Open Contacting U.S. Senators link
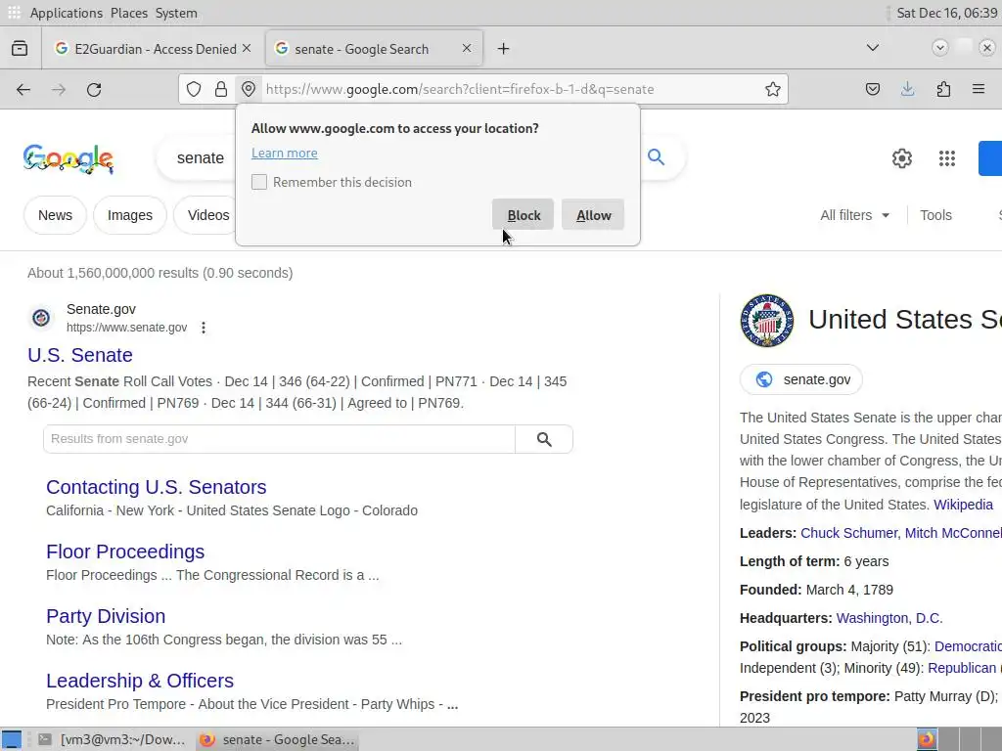Screen dimensions: 1002x751 [x=156, y=487]
